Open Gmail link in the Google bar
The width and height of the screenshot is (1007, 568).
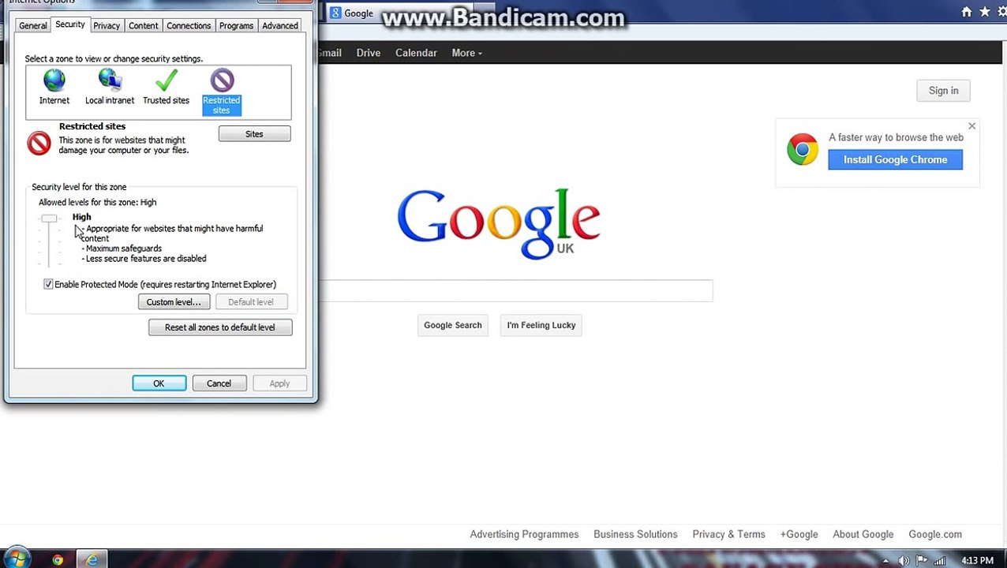330,53
